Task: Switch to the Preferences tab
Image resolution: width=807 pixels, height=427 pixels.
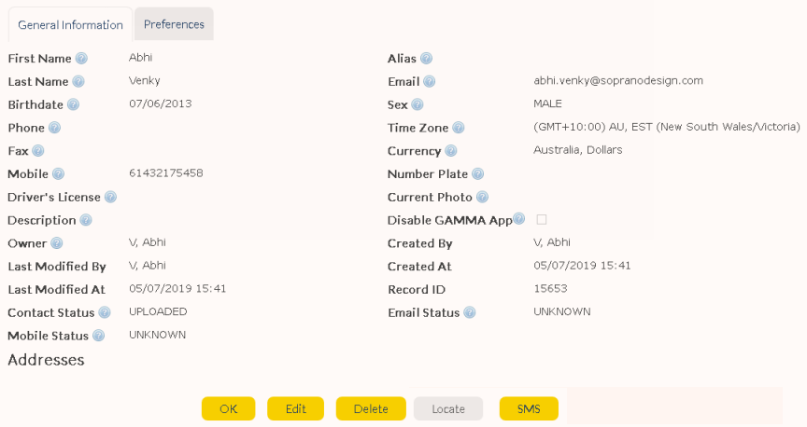Action: [174, 24]
